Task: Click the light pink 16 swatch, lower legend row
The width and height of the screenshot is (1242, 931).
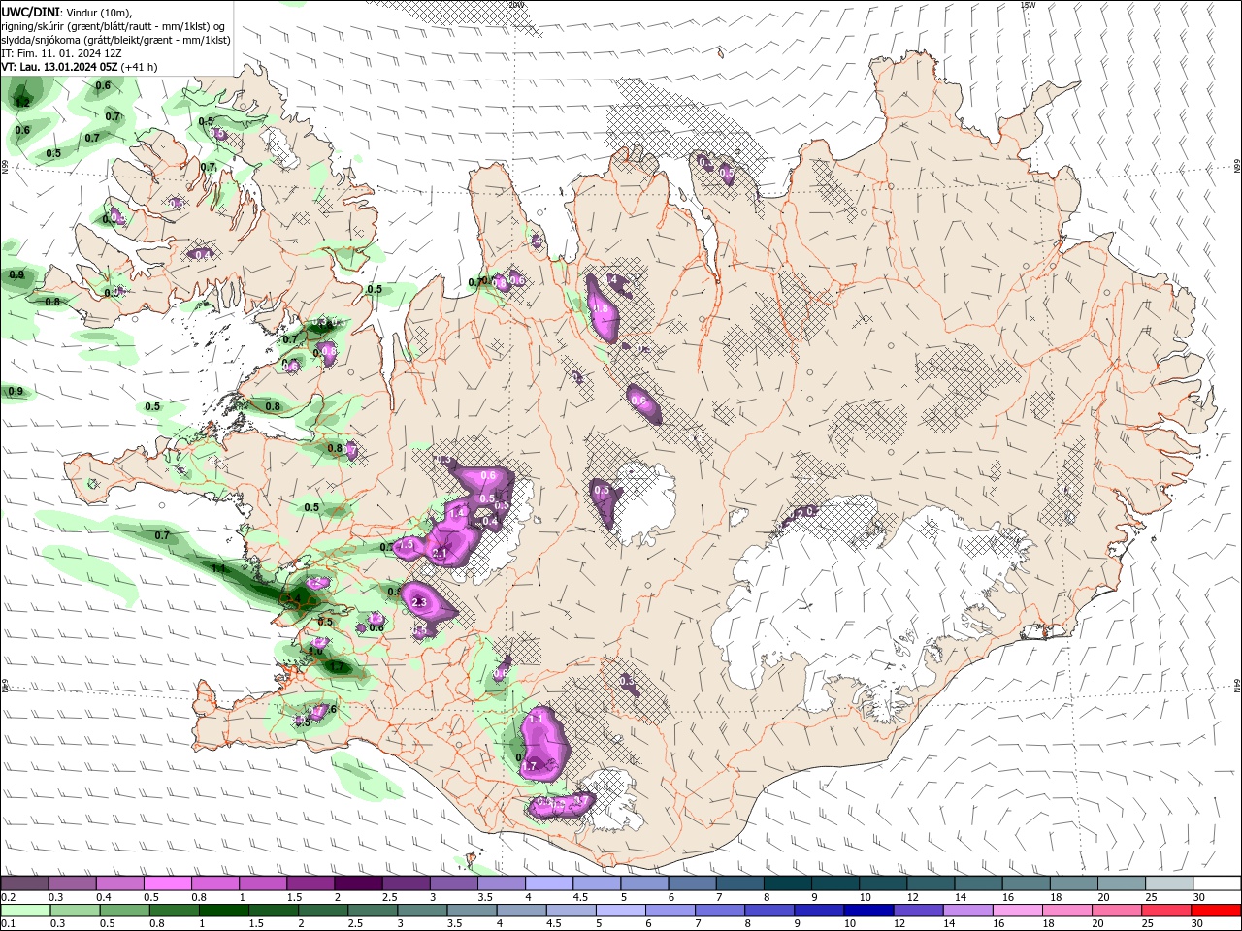Action: coord(1017,911)
